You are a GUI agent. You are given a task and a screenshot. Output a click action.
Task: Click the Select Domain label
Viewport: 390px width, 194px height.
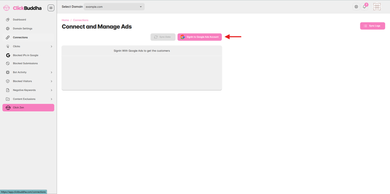[72, 7]
